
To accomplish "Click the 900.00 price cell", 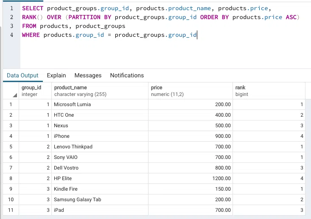I will pos(191,136).
